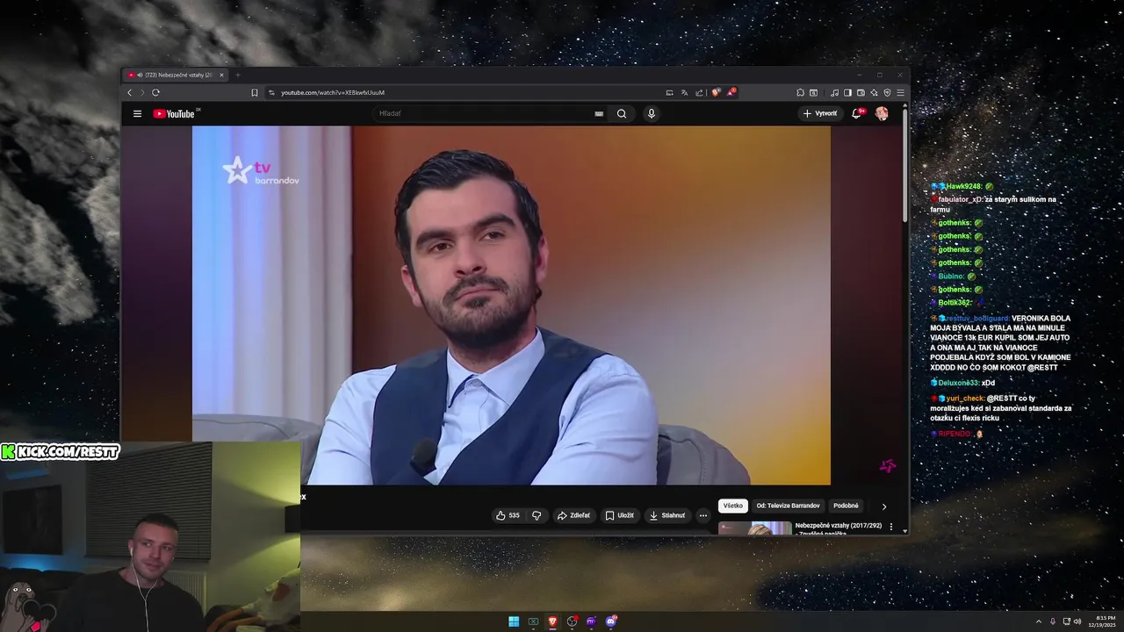Click the YouTube search magnifier button
The width and height of the screenshot is (1124, 632).
(622, 113)
